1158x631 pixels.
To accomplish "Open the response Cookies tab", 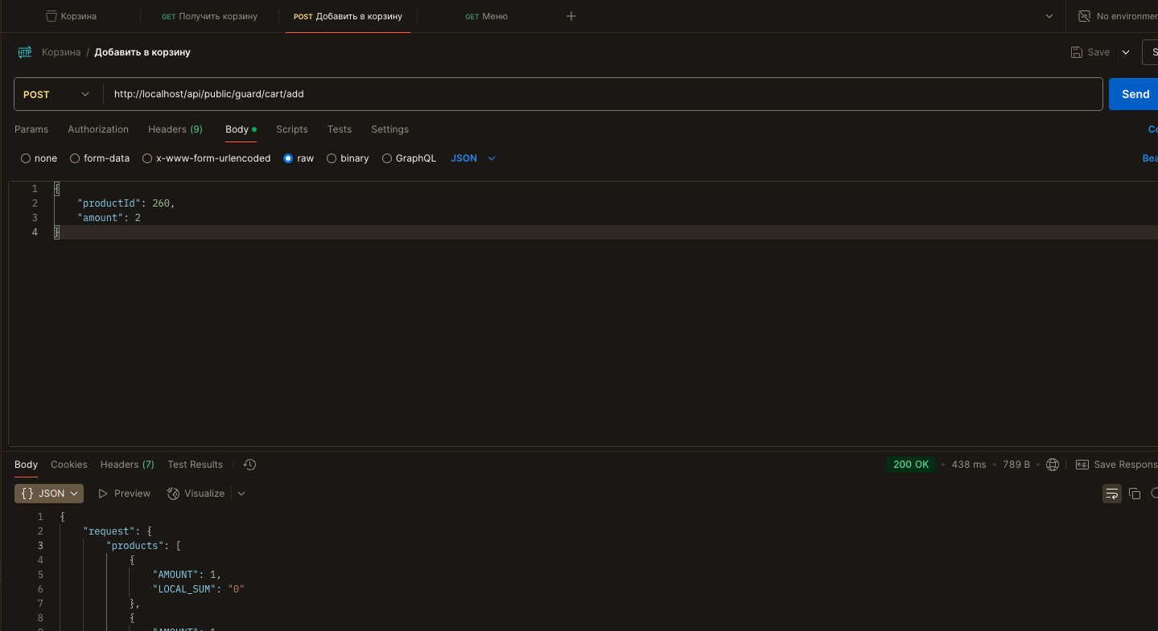I will pos(69,465).
